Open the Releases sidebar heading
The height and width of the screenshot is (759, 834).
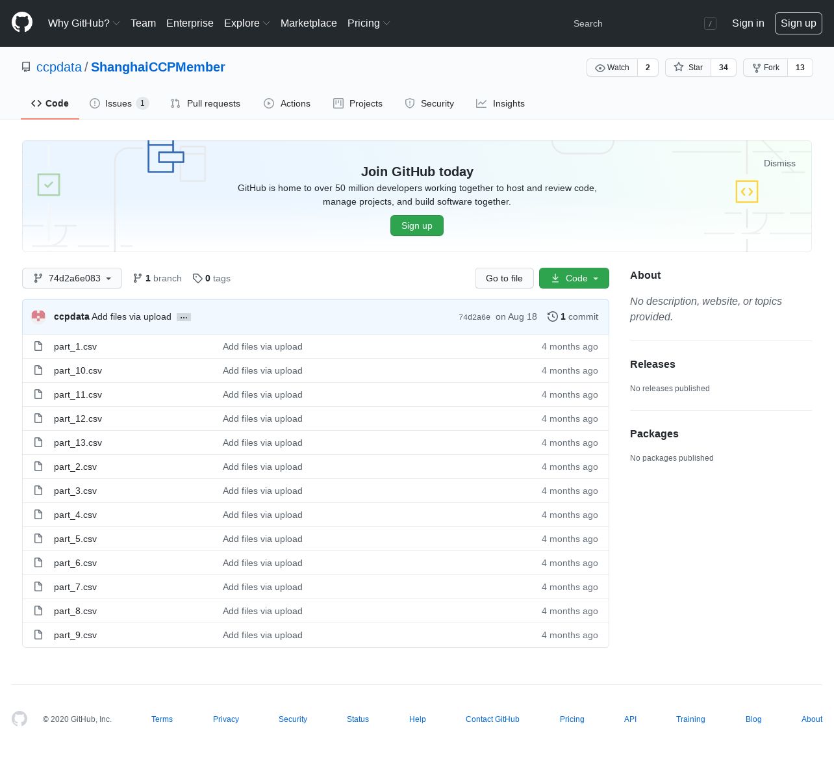(x=653, y=365)
